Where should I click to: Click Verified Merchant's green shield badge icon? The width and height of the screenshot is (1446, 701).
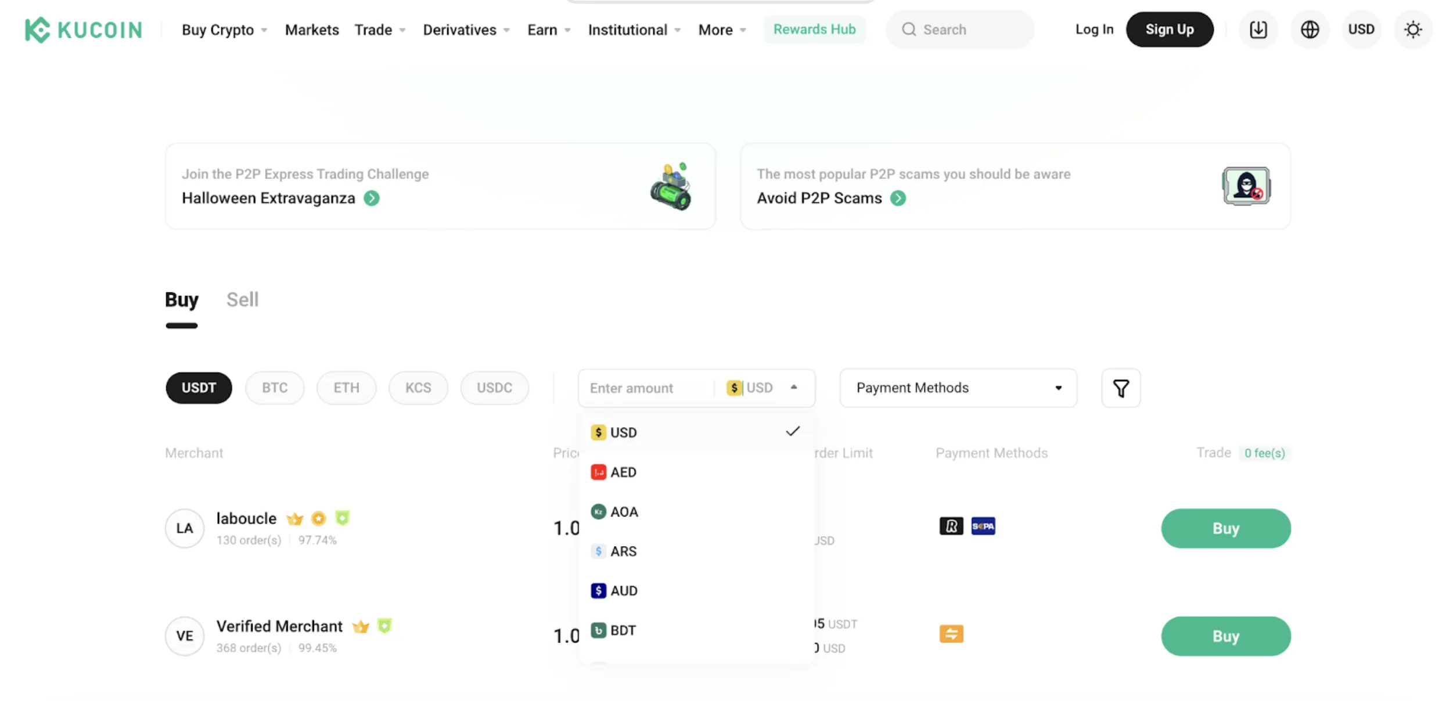point(384,626)
